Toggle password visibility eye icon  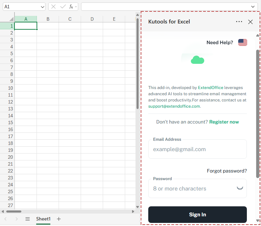click(240, 188)
